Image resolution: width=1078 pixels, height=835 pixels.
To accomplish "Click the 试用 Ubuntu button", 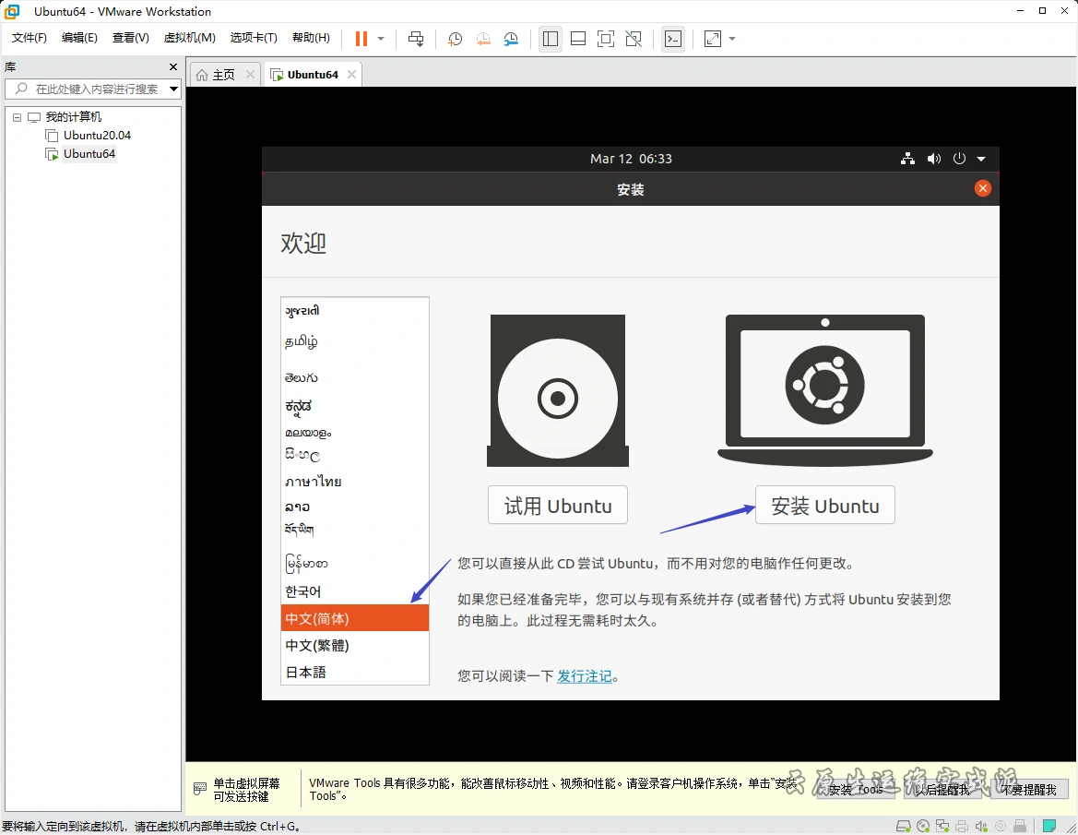I will click(558, 506).
